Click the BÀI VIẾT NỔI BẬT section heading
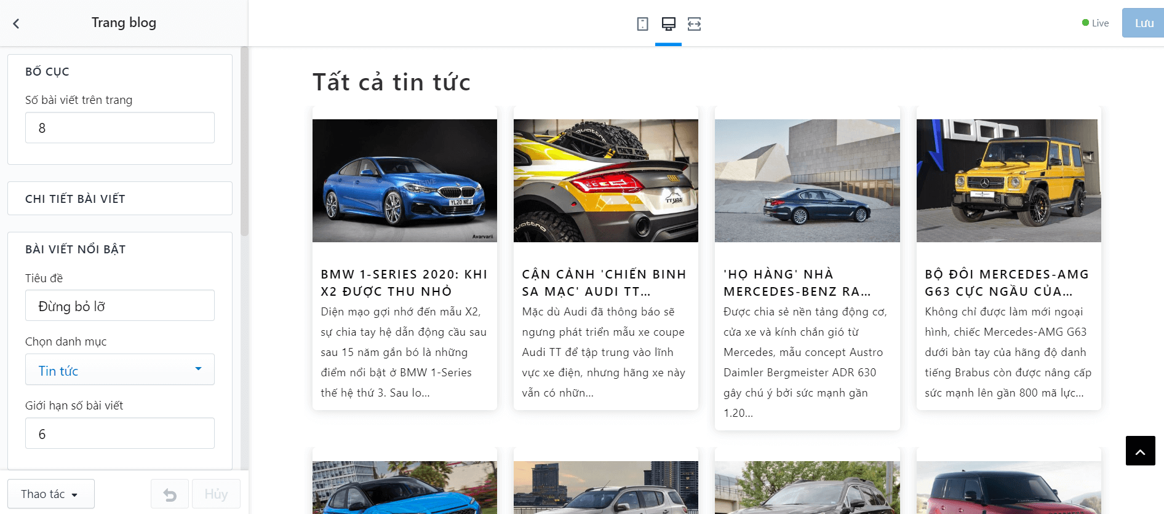This screenshot has width=1164, height=514. (76, 249)
